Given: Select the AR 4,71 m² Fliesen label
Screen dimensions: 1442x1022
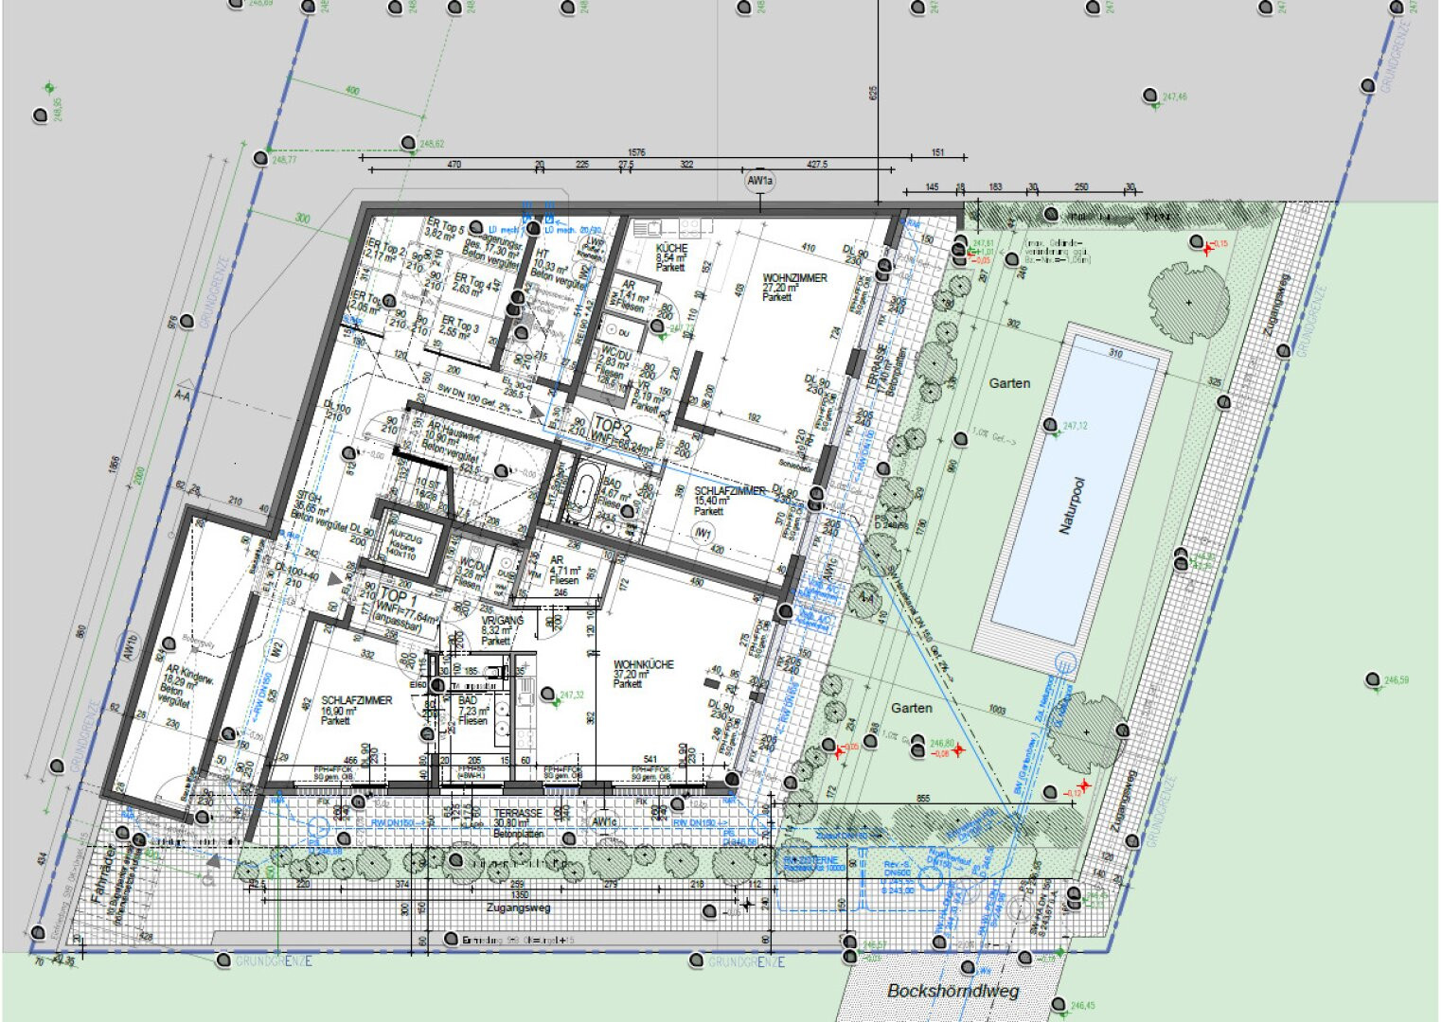Looking at the screenshot, I should pyautogui.click(x=564, y=571).
